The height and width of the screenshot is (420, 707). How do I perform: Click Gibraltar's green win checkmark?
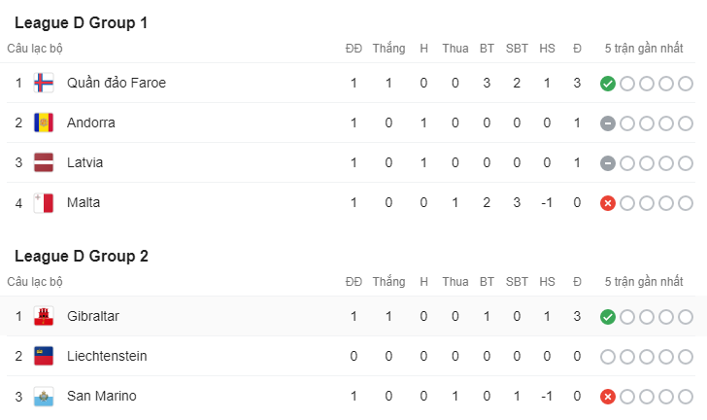(x=608, y=317)
